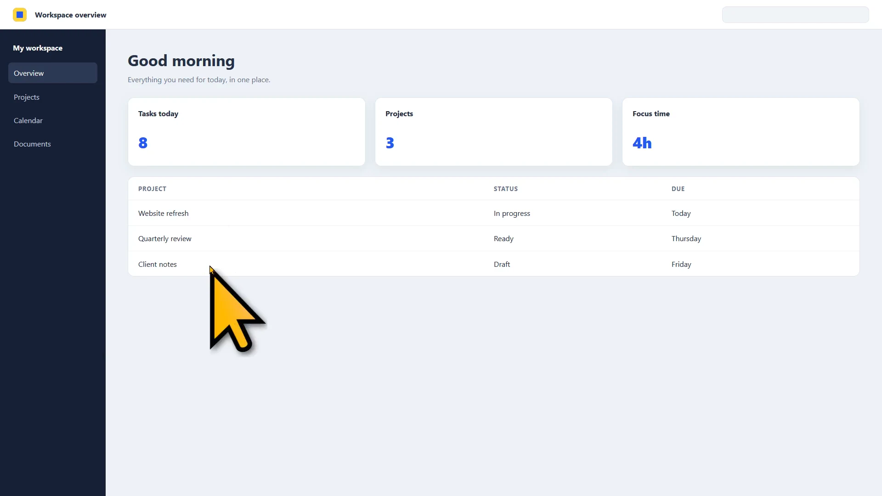
Task: Click the search field in the header
Action: click(x=795, y=15)
